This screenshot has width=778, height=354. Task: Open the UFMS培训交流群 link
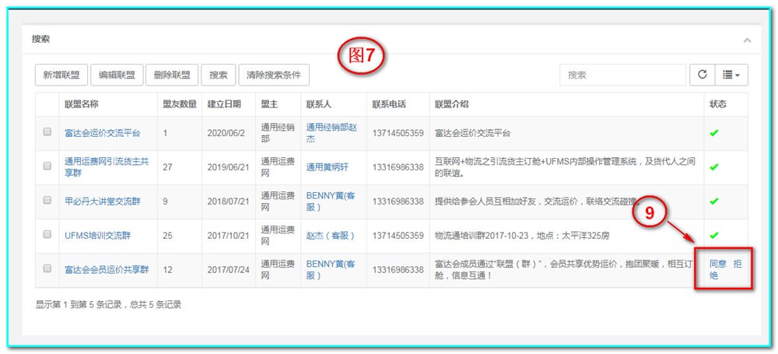pyautogui.click(x=98, y=235)
